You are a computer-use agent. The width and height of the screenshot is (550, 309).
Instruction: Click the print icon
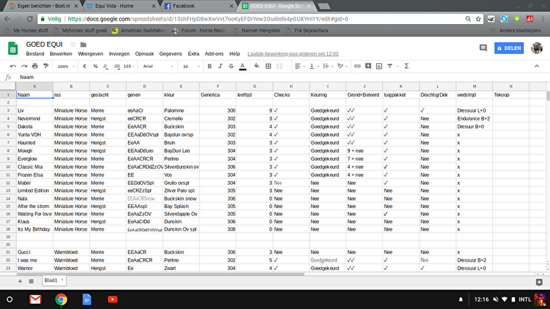click(x=34, y=67)
